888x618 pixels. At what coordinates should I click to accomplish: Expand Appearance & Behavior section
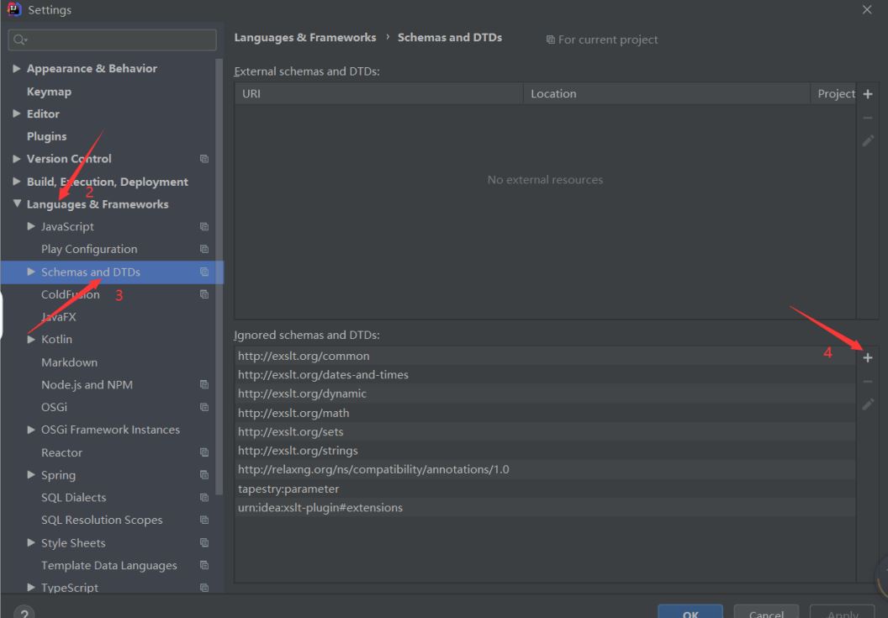17,68
